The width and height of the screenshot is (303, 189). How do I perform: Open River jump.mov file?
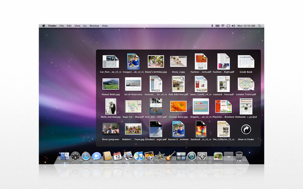pyautogui.click(x=110, y=131)
